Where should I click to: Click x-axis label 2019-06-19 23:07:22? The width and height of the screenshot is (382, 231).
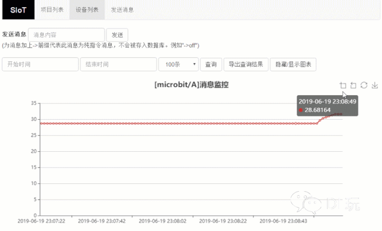[x=41, y=221]
